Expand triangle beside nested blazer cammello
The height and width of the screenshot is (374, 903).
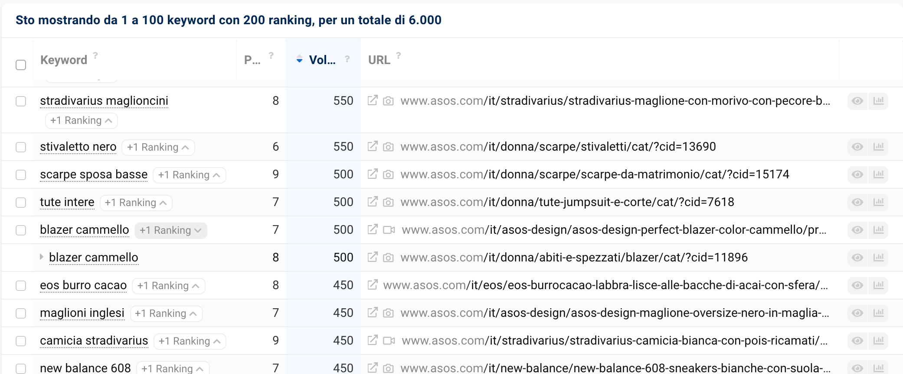[x=42, y=257]
